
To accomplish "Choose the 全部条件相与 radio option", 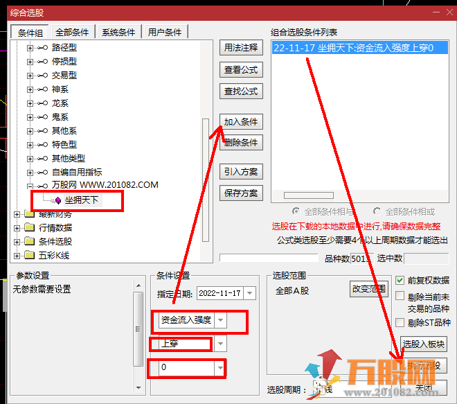I will click(296, 211).
